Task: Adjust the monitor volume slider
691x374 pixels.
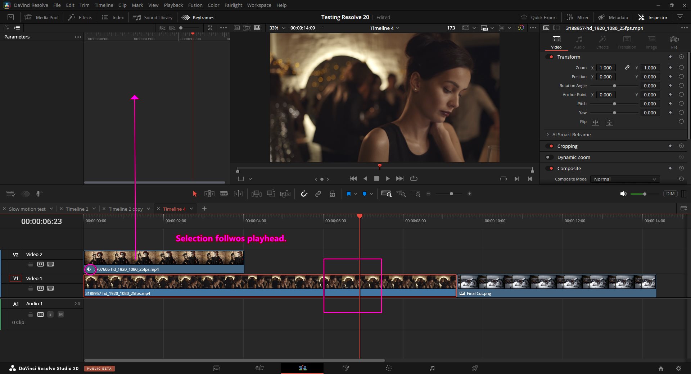Action: 645,194
